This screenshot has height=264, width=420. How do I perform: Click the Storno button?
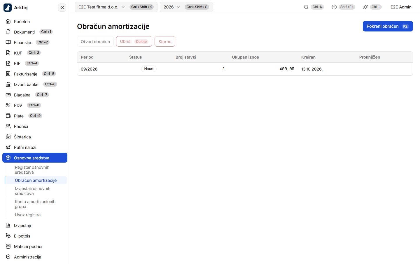point(165,41)
